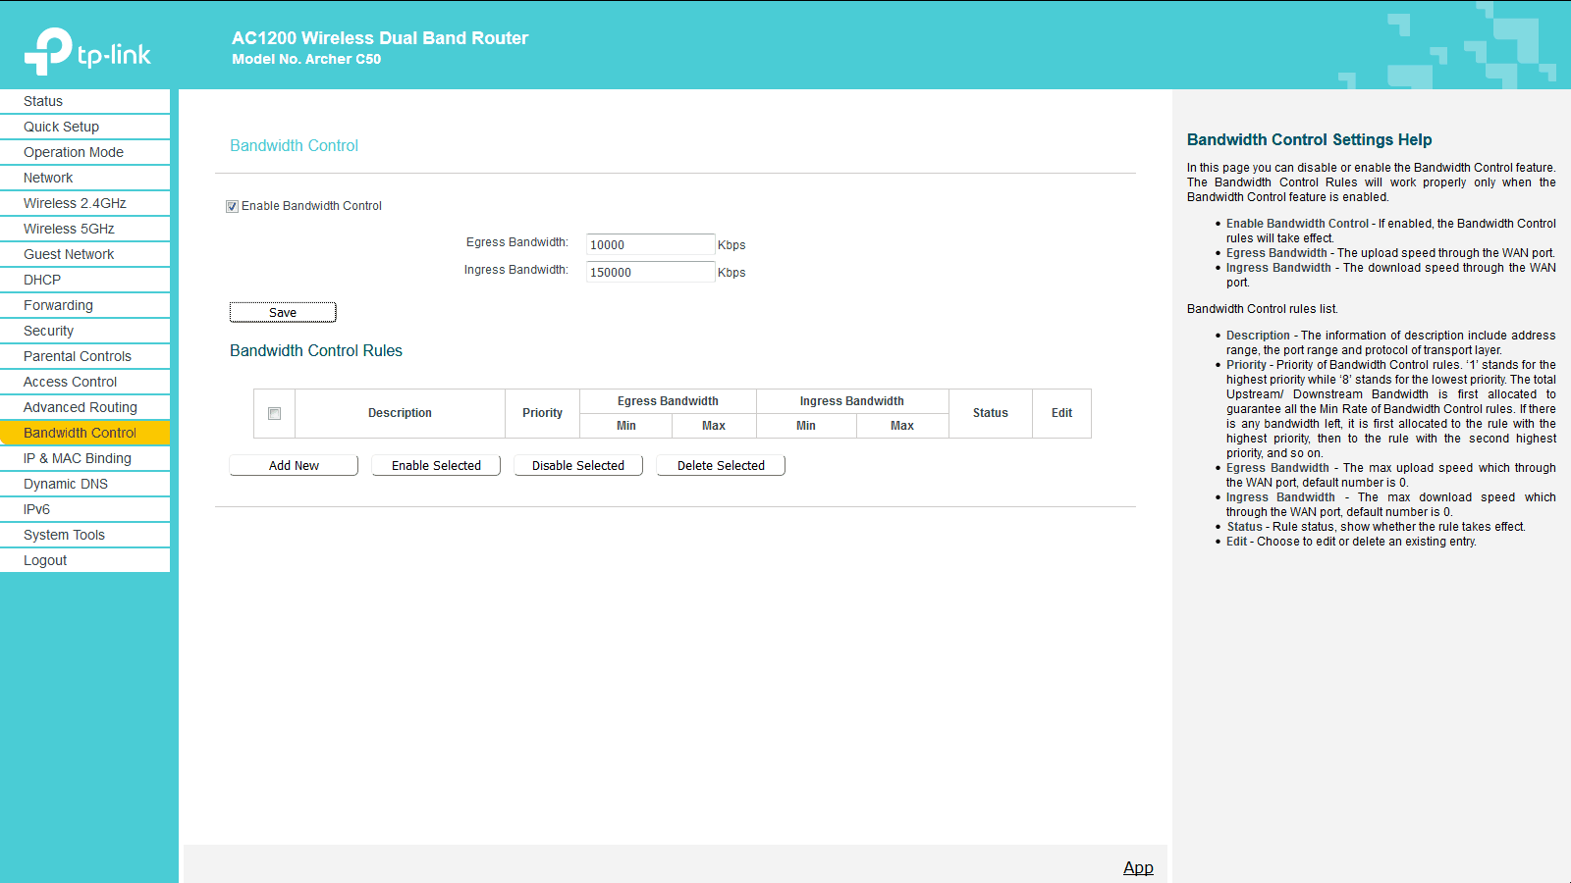Click Bandwidth Control Rules heading
This screenshot has width=1571, height=883.
(316, 350)
